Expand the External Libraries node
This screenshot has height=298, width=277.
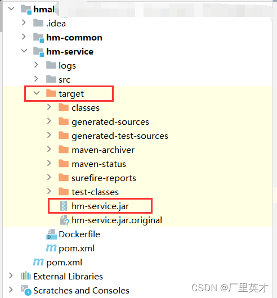[11, 276]
